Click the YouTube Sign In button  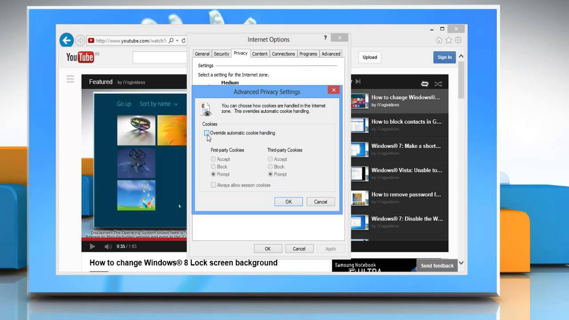(x=445, y=57)
